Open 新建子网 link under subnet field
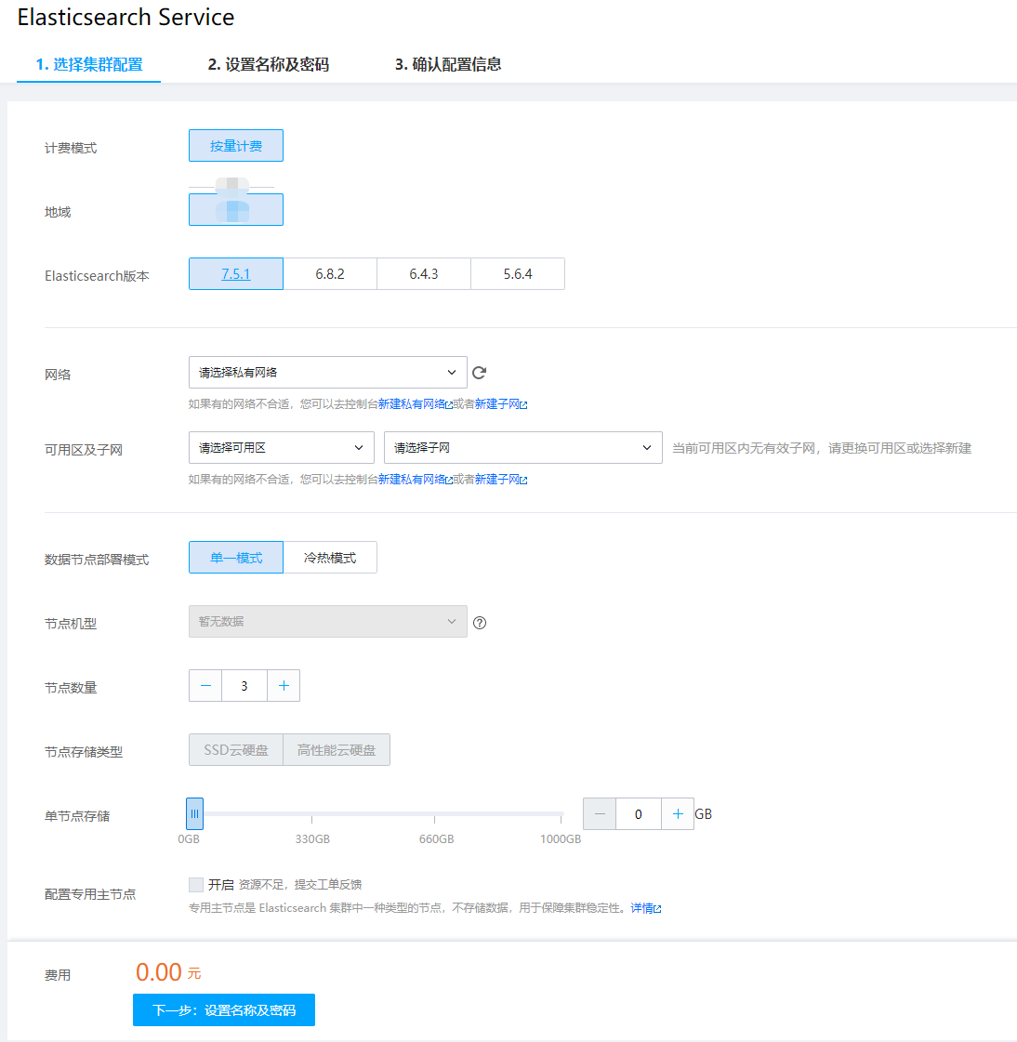 (x=500, y=479)
